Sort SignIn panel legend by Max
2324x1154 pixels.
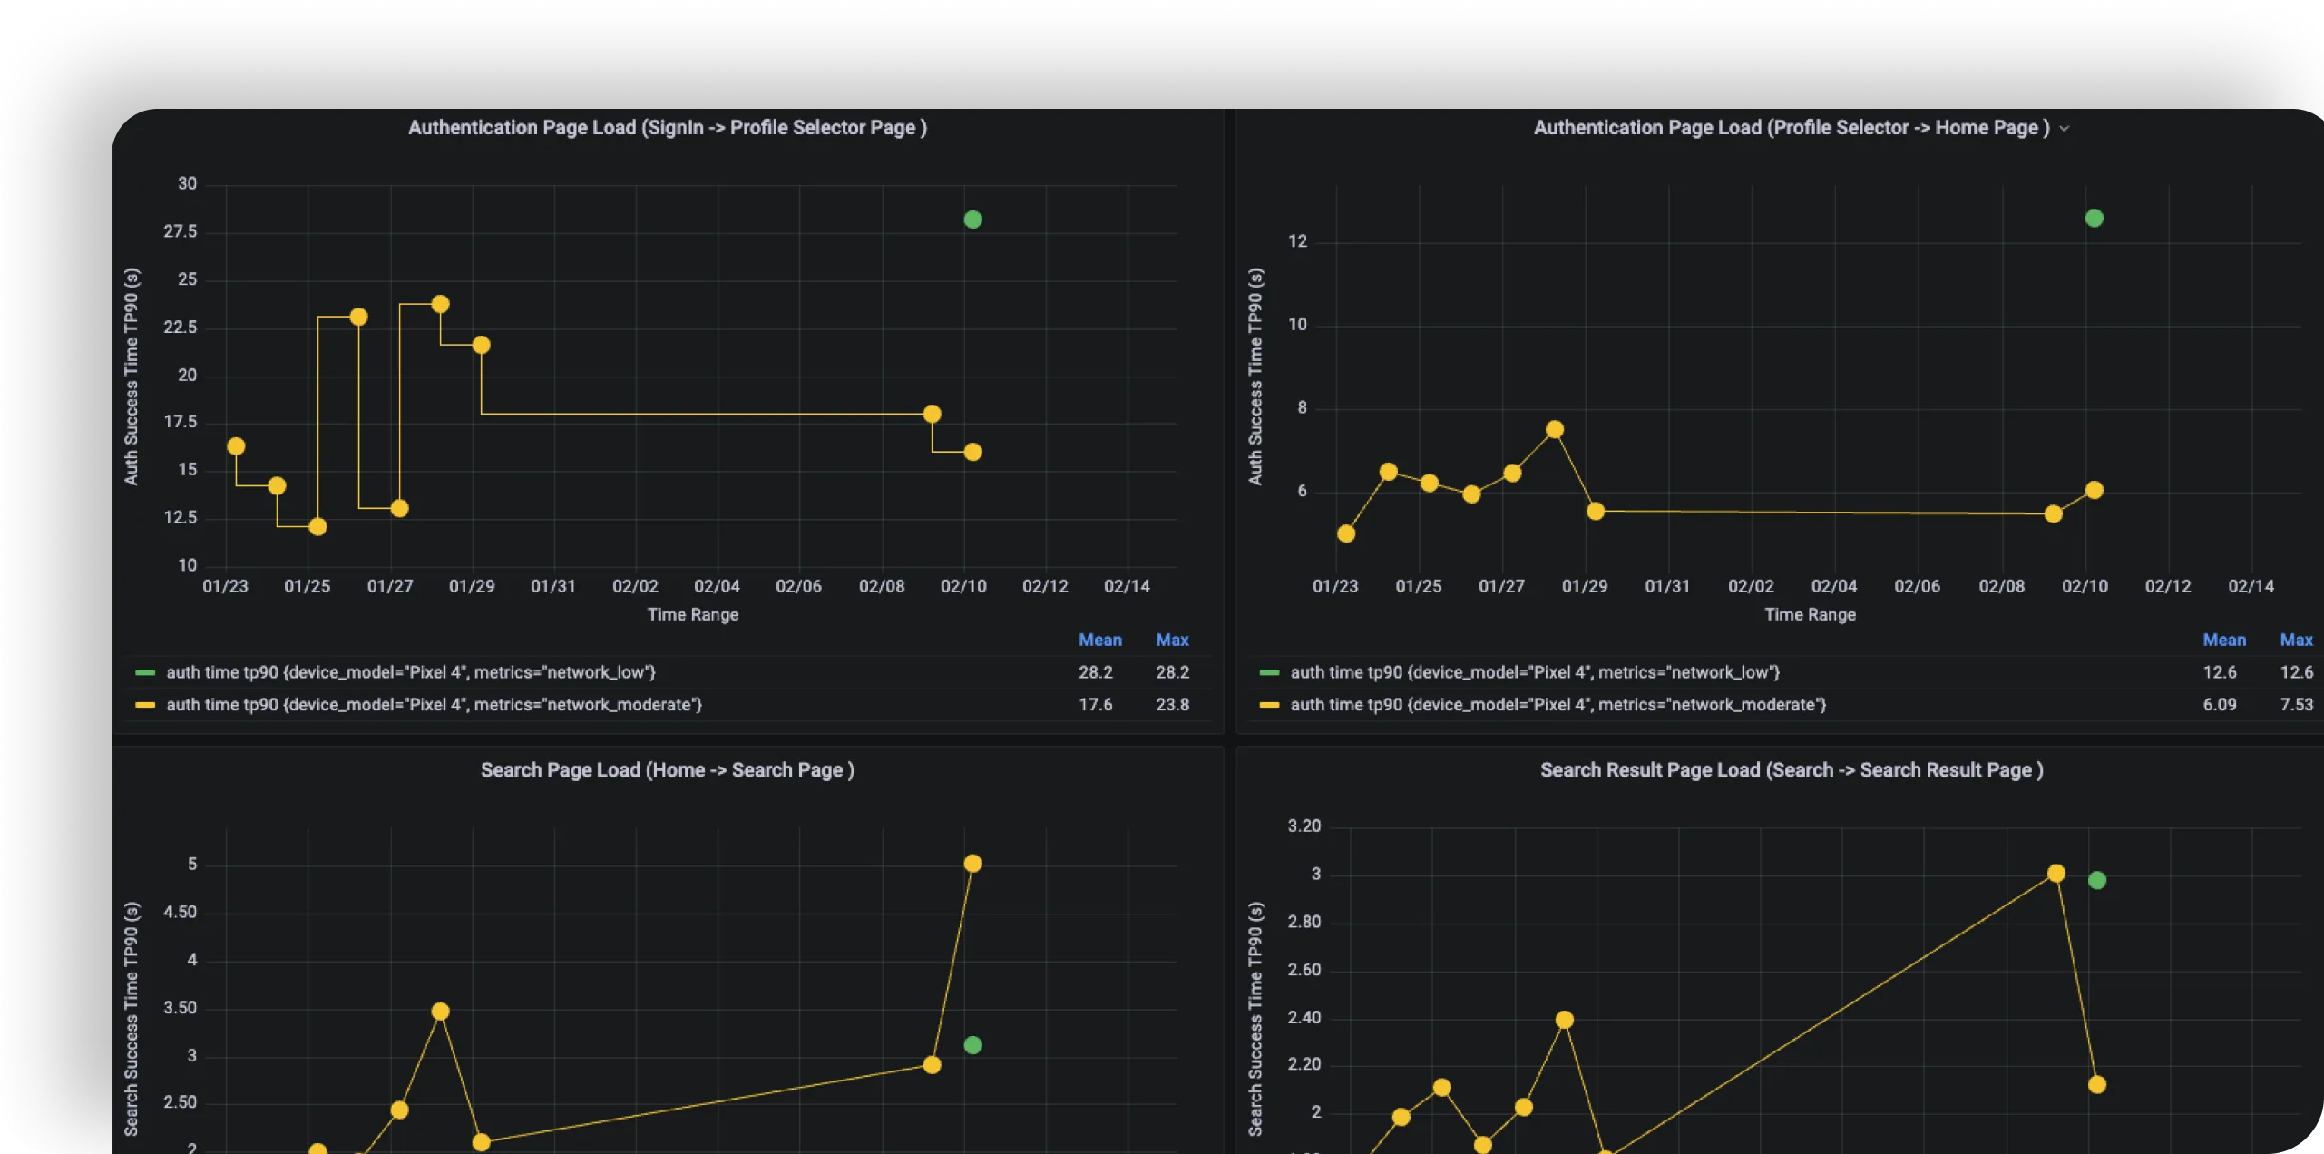pyautogui.click(x=1171, y=640)
